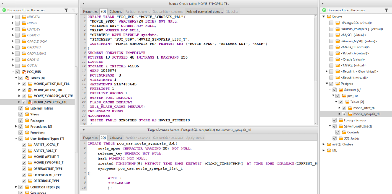This screenshot has height=194, width=392.
Task: Open right panel header dropdown arrow
Action: [x=323, y=3]
